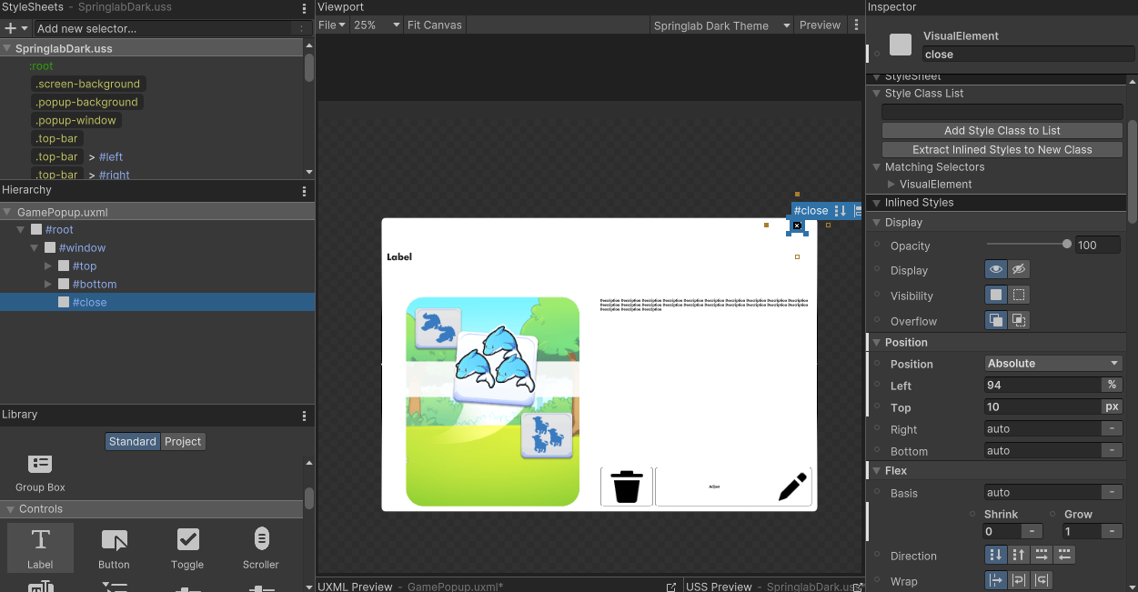Click the Fit Canvas button
The image size is (1138, 592).
point(434,25)
